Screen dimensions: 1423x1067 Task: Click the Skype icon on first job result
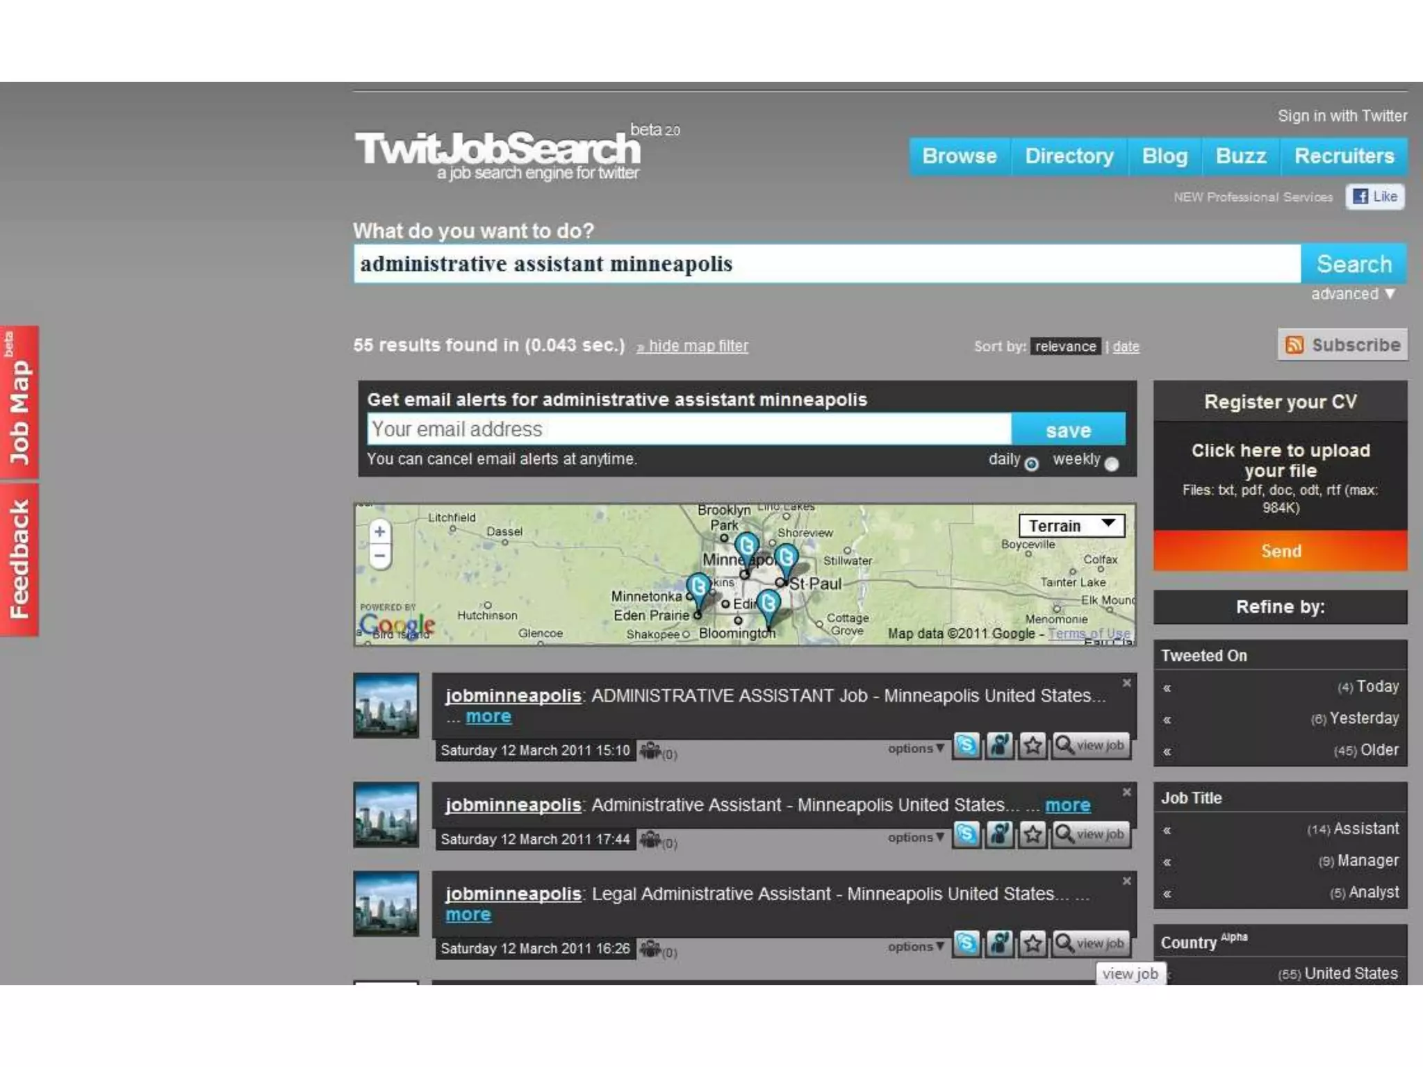tap(966, 745)
